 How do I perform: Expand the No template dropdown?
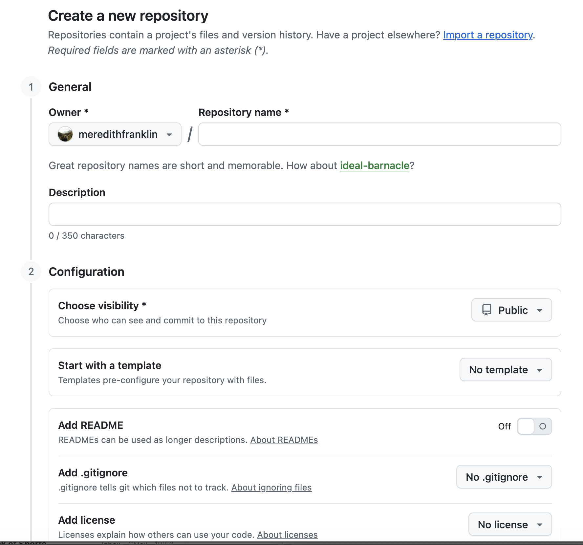(x=506, y=370)
